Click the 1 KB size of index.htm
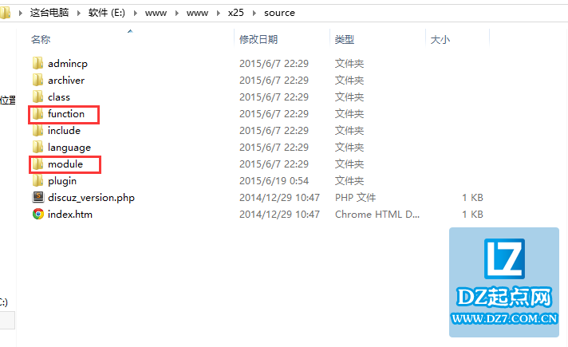Image resolution: width=568 pixels, height=347 pixels. tap(472, 215)
